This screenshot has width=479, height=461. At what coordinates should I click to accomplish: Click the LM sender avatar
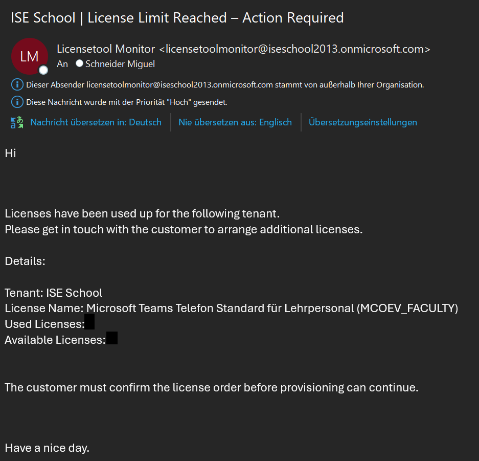coord(29,56)
